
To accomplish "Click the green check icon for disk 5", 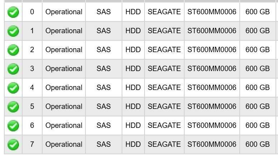I will click(13, 107).
